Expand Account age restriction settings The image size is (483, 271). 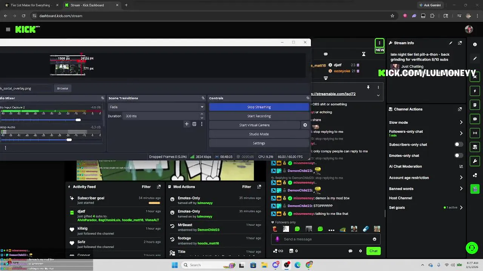(461, 178)
